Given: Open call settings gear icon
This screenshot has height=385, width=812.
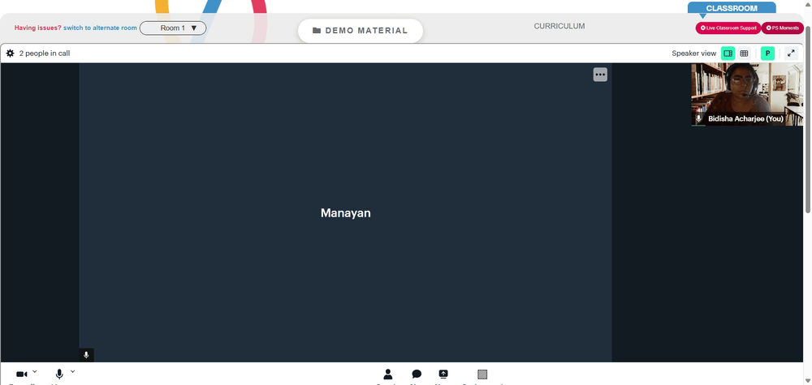Looking at the screenshot, I should click(x=10, y=53).
